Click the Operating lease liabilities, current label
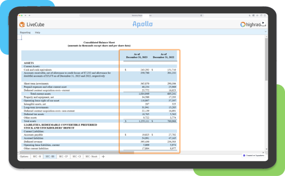This screenshot has height=176, width=285. coord(42,145)
